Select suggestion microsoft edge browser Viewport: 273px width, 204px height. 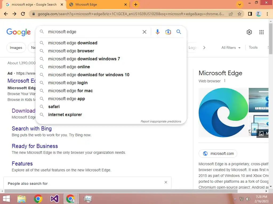pos(111,51)
